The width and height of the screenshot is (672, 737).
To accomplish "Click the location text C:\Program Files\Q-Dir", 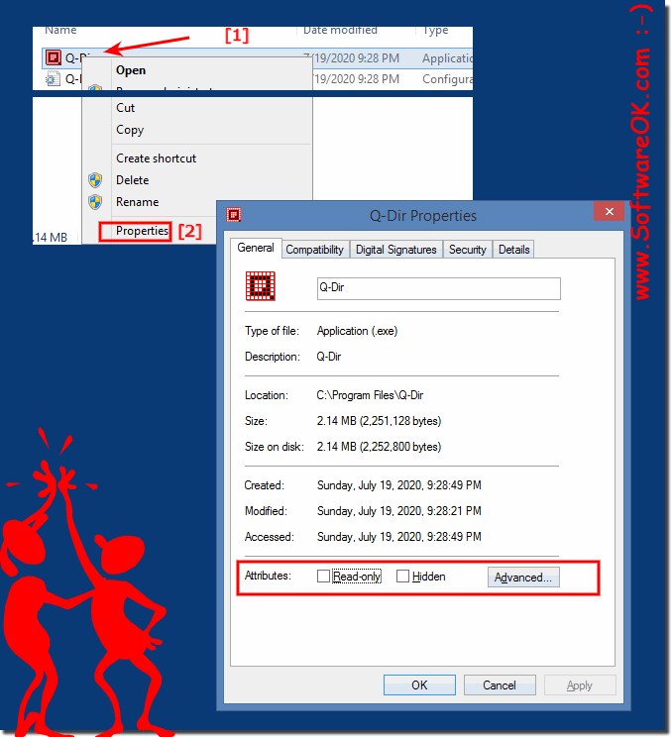I will 370,395.
